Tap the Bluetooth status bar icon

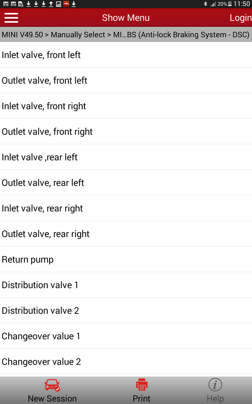click(x=205, y=4)
